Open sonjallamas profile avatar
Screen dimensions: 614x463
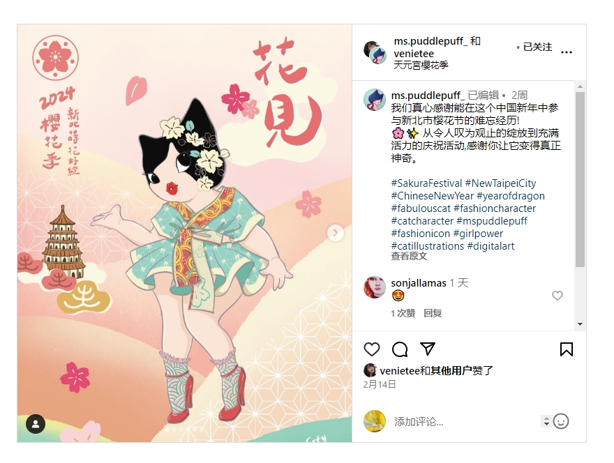coord(375,288)
